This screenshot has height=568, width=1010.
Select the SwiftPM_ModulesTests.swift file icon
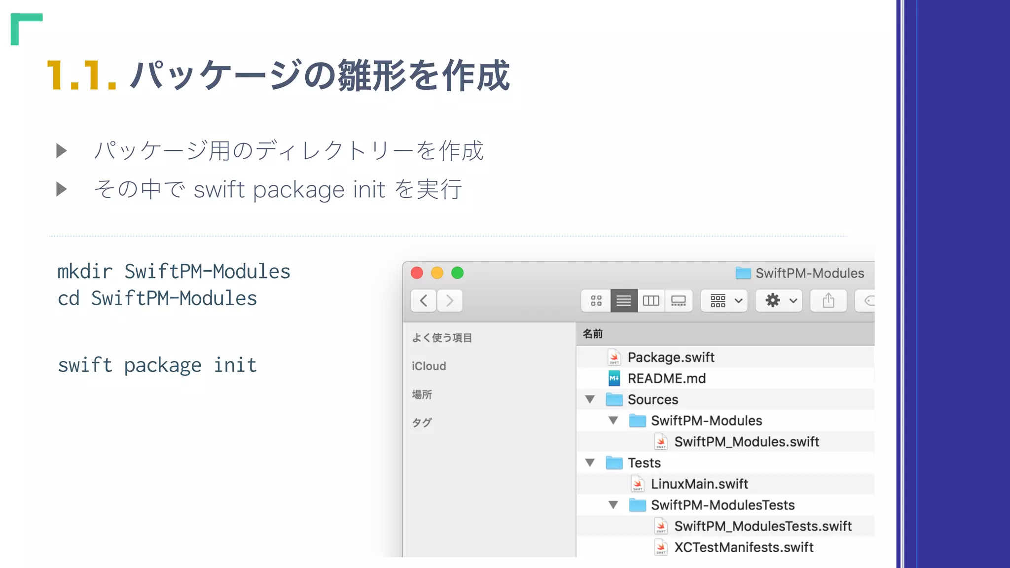tap(661, 526)
